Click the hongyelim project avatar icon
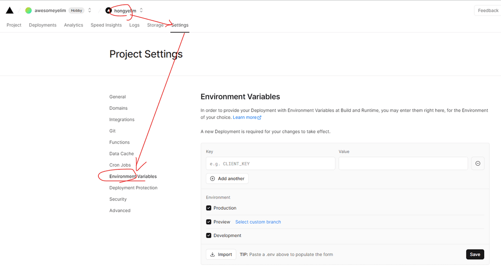The width and height of the screenshot is (501, 268). tap(108, 11)
